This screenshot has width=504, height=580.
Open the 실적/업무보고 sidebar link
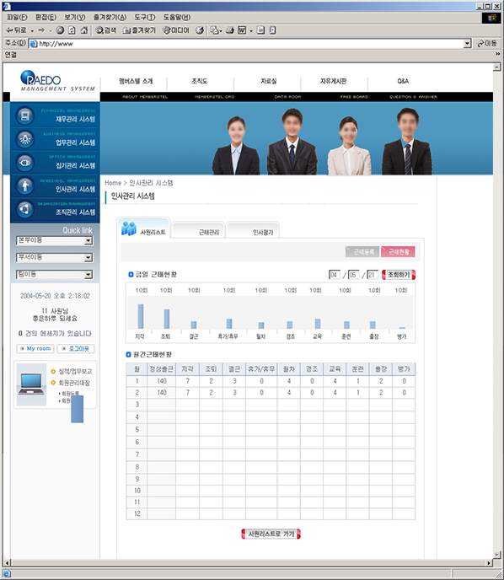(x=75, y=372)
